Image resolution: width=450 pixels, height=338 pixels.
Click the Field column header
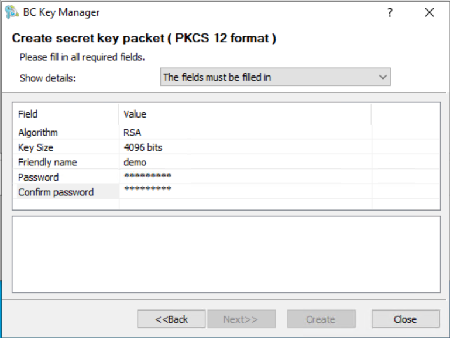(x=28, y=114)
